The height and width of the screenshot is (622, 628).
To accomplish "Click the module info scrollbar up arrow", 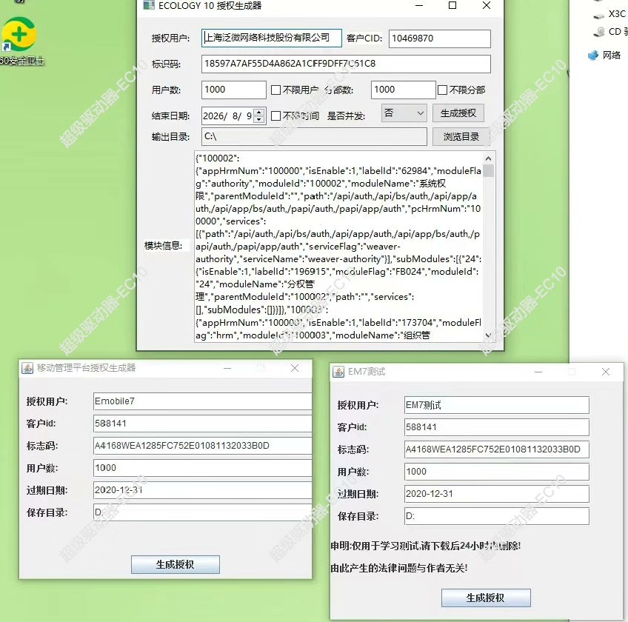I will (x=488, y=158).
